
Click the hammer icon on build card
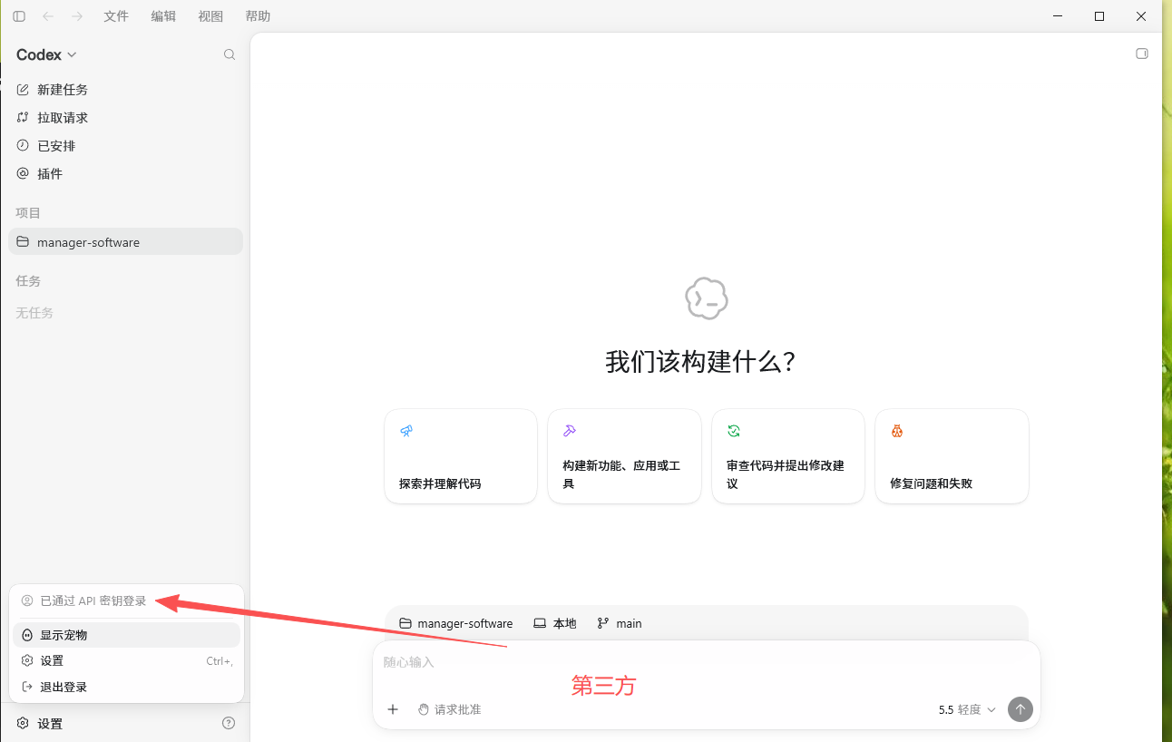(570, 431)
